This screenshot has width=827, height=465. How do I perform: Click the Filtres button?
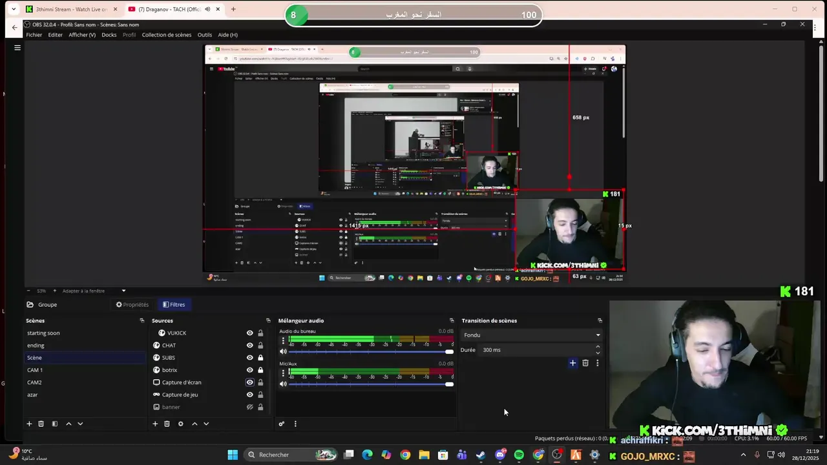(x=174, y=304)
